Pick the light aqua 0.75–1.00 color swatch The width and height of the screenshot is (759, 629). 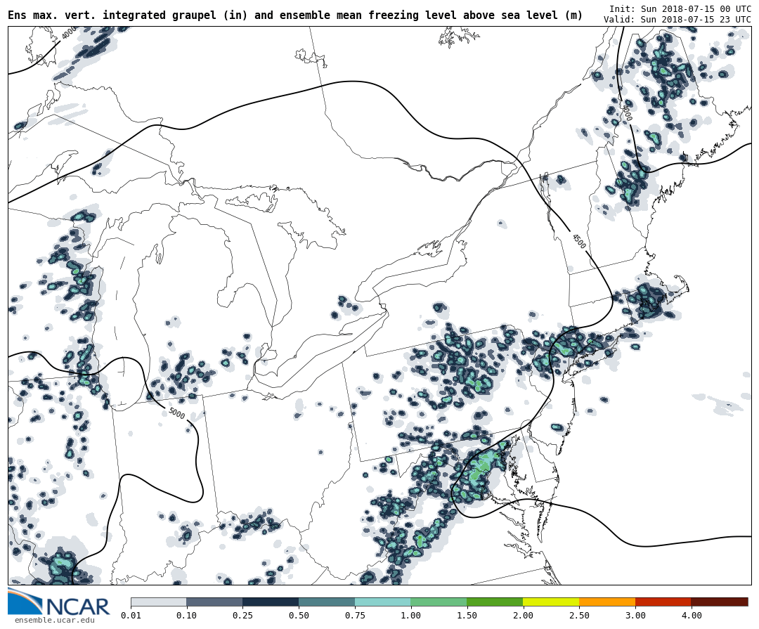[x=382, y=602]
